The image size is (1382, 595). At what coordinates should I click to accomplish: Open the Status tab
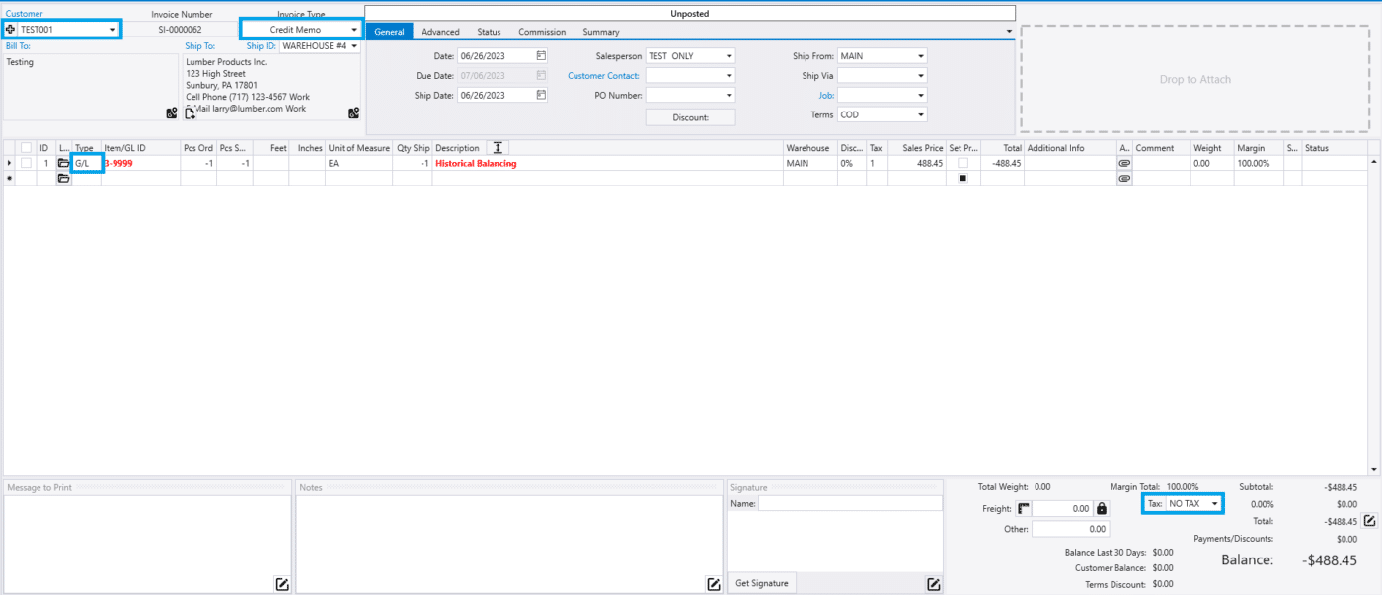click(x=489, y=32)
